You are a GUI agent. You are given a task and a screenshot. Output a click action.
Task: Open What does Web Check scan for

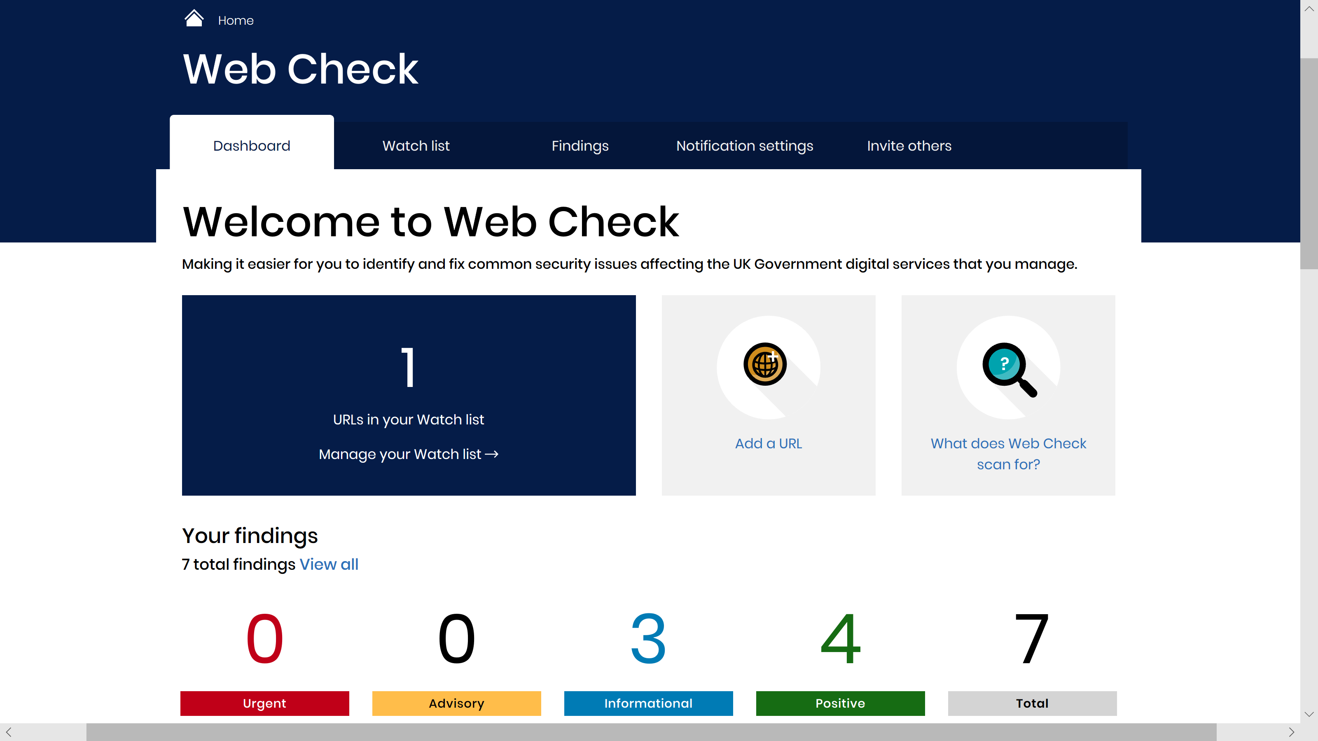coord(1008,454)
